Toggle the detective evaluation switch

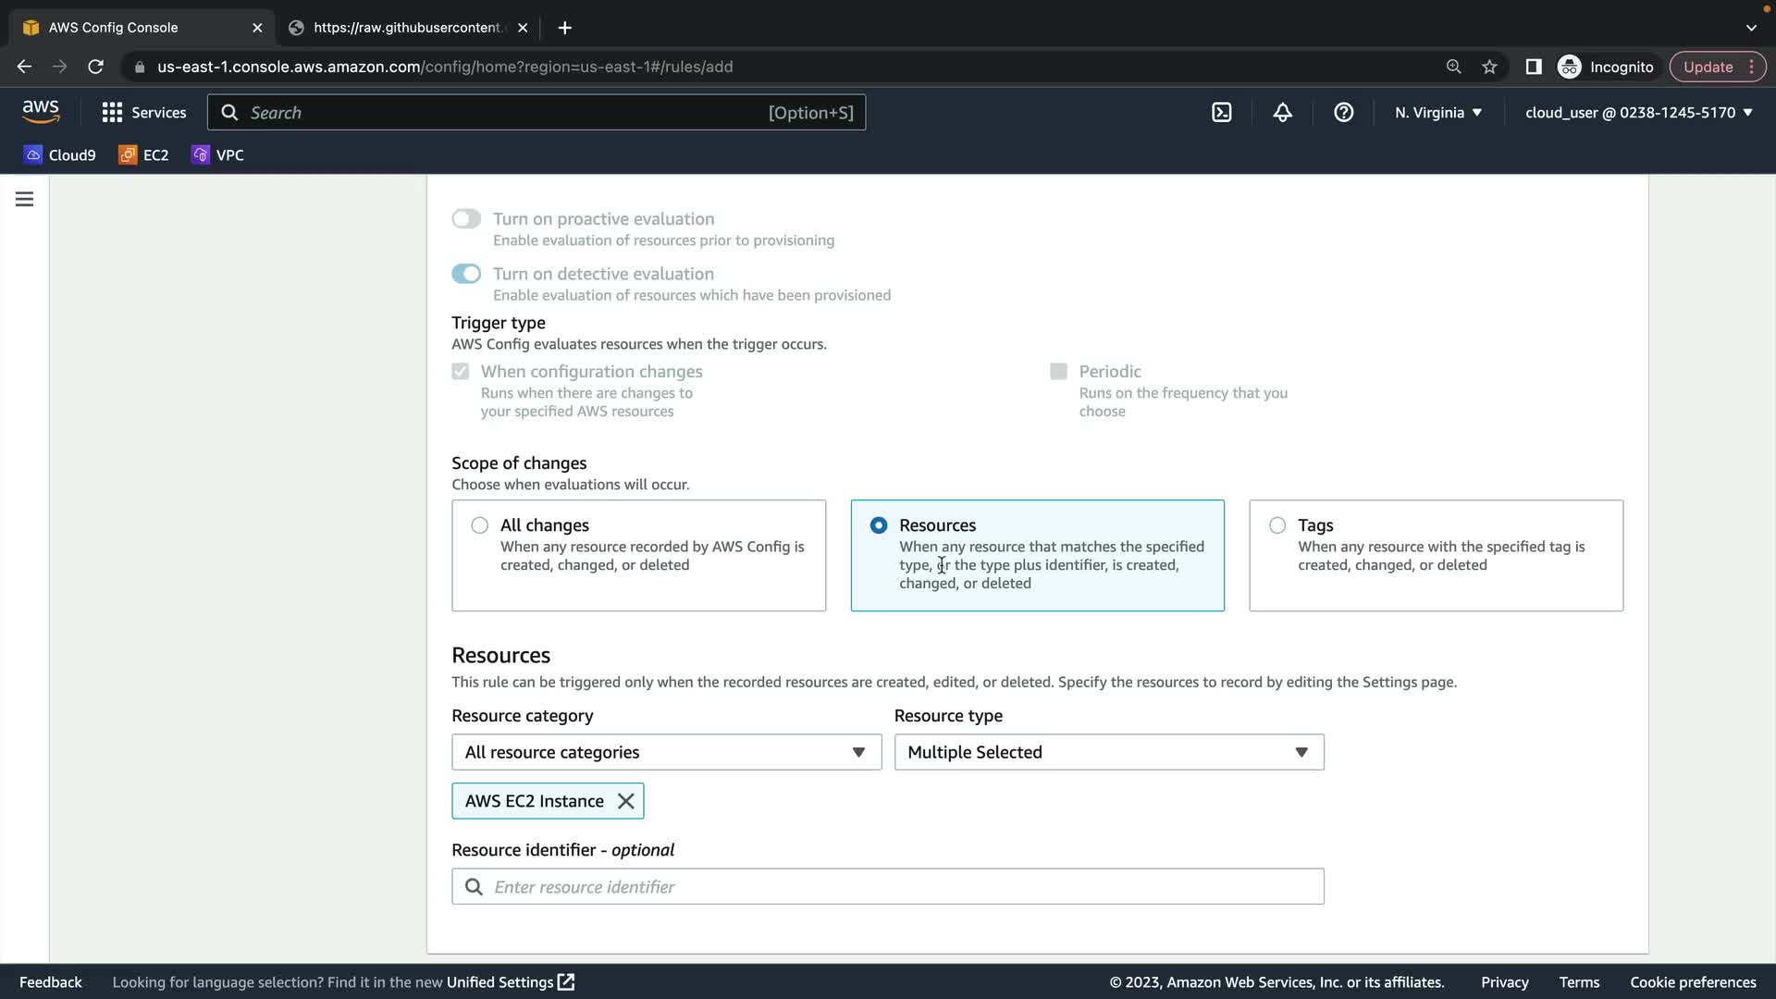(x=466, y=274)
